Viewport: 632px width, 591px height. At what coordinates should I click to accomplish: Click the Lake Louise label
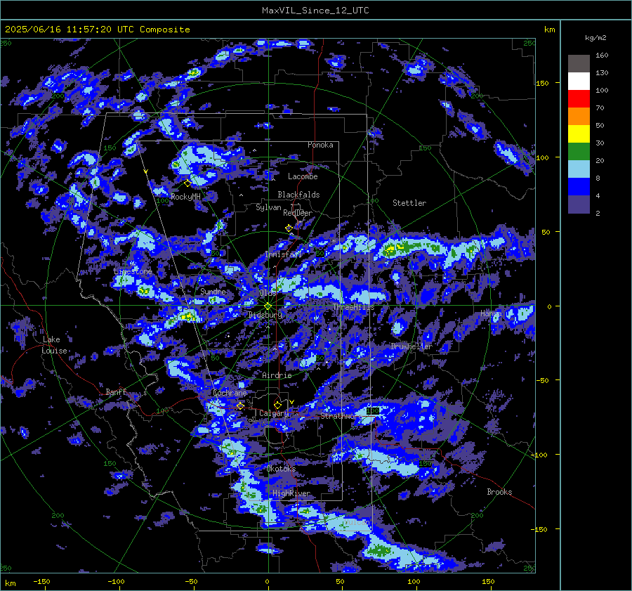point(54,345)
